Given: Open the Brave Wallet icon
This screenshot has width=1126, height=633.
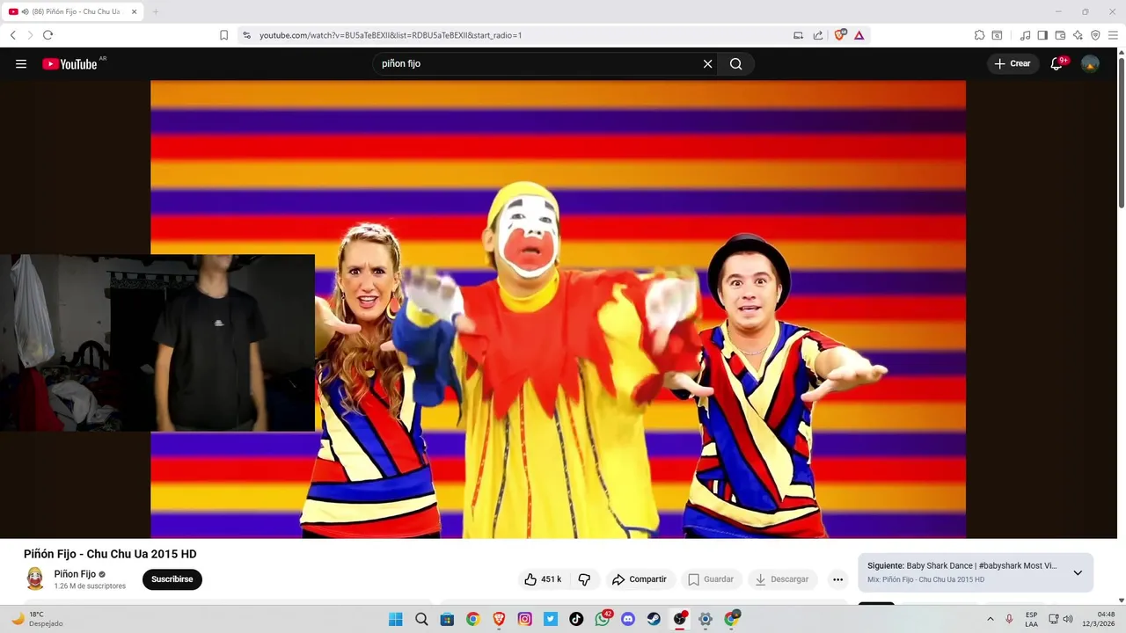Looking at the screenshot, I should (x=1060, y=35).
